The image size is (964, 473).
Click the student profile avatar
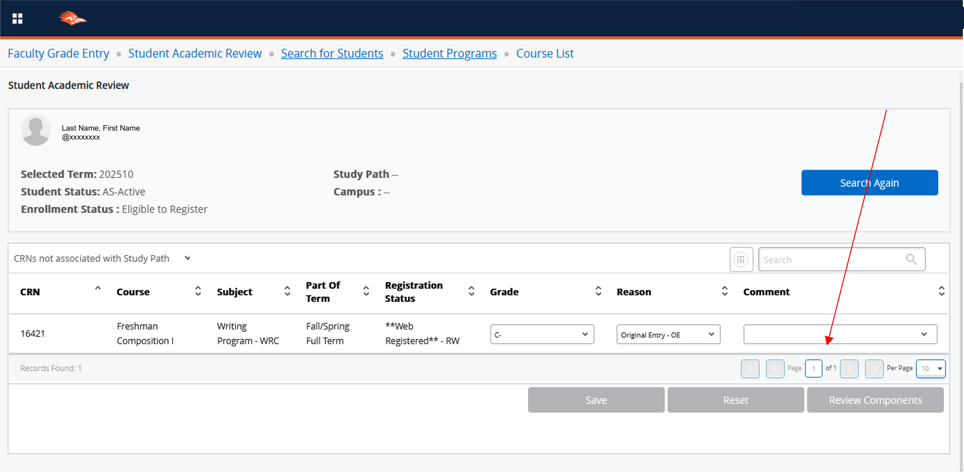coord(36,130)
